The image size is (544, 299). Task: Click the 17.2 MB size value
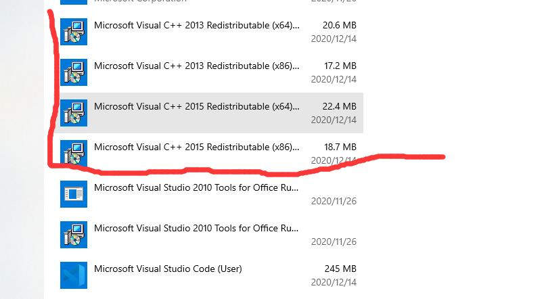point(340,66)
